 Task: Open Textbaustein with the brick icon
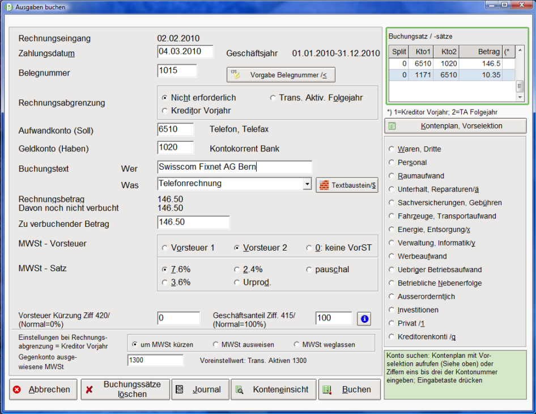pyautogui.click(x=347, y=185)
